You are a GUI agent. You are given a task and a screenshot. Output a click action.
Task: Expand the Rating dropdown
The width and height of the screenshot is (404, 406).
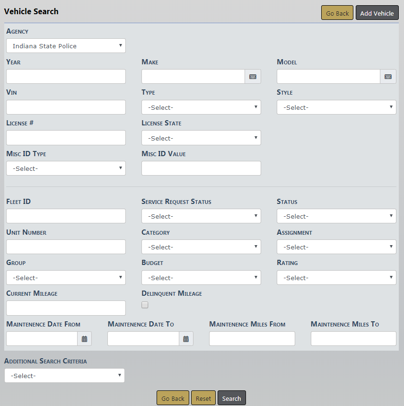[x=336, y=278]
